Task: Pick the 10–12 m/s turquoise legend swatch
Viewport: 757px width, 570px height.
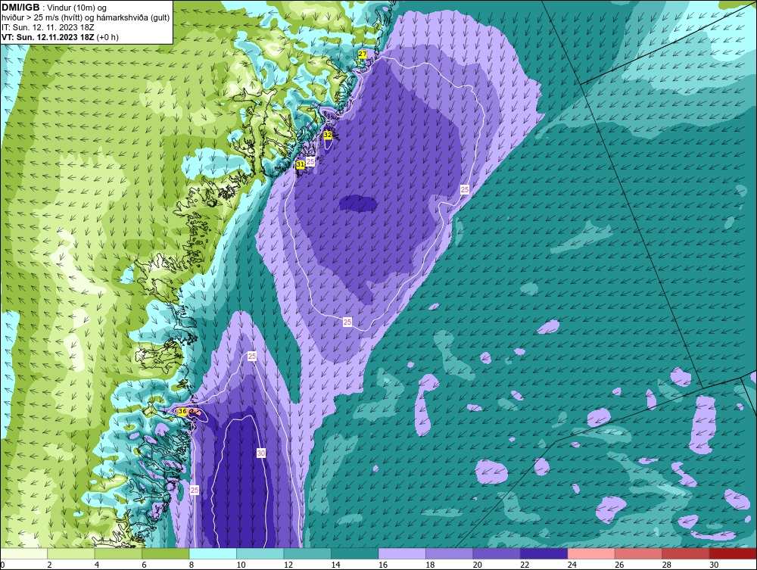Action: click(260, 553)
